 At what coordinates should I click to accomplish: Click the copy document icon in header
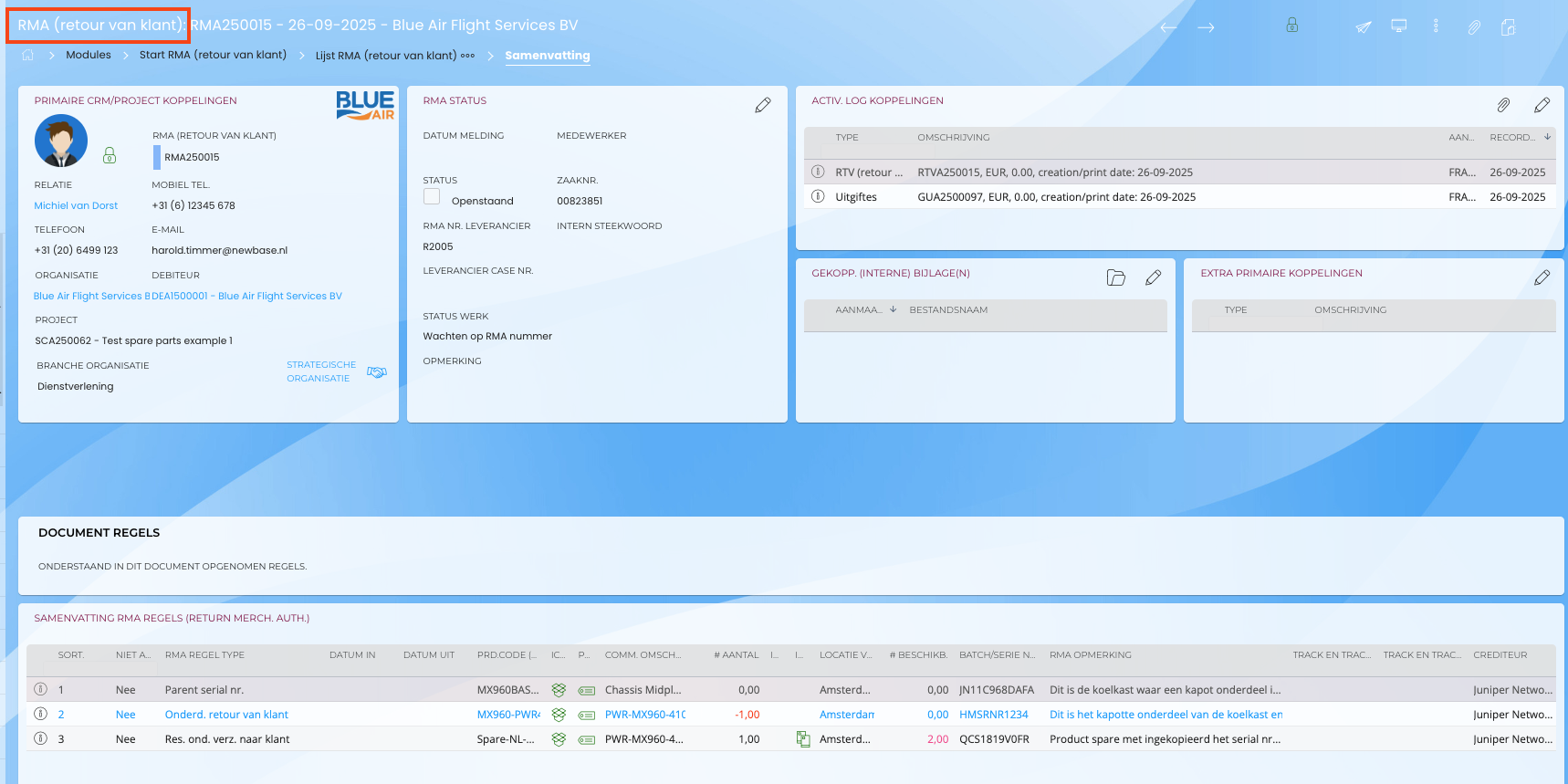pos(1508,27)
